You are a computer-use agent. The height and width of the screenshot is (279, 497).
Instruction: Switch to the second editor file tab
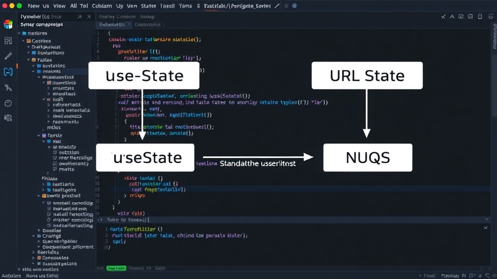click(x=148, y=24)
